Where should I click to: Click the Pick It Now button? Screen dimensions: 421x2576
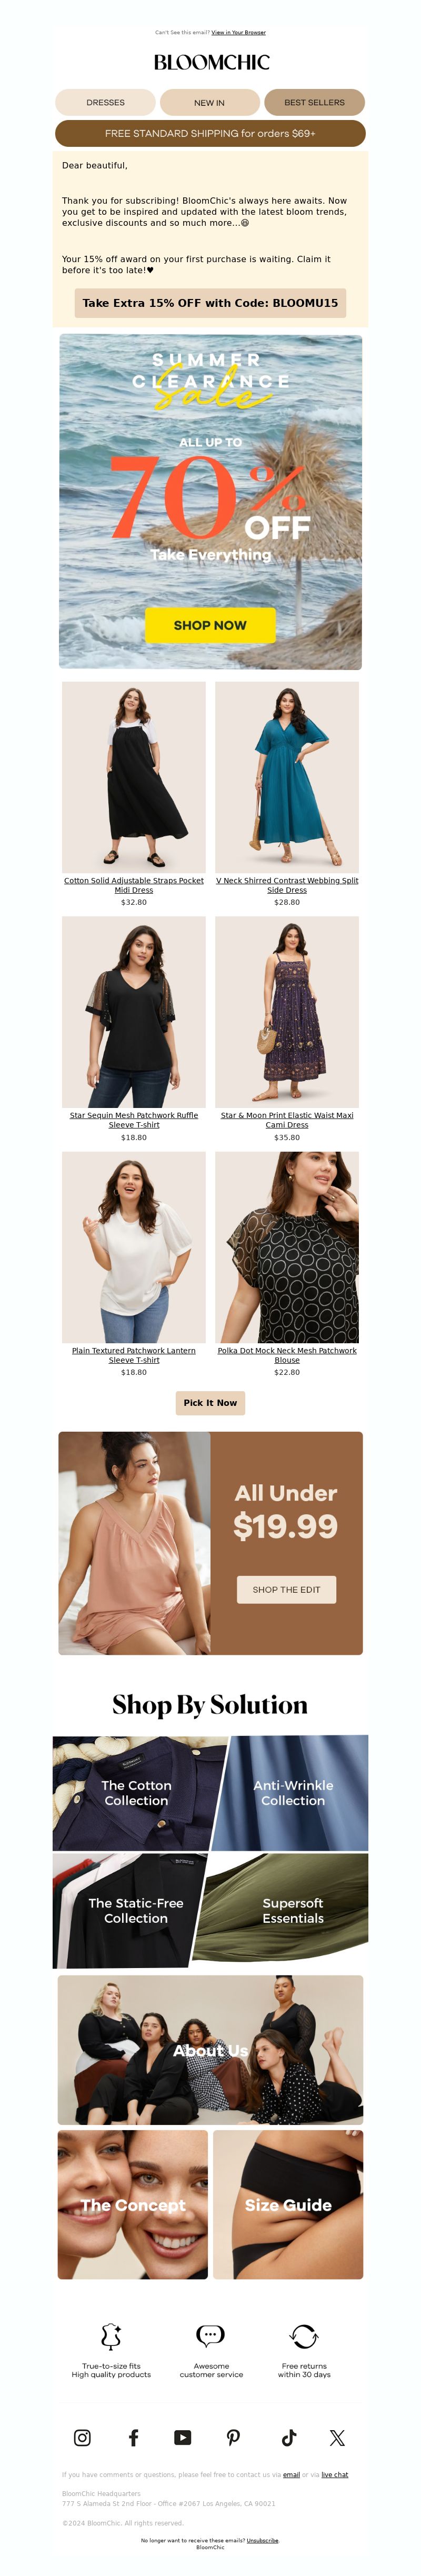click(210, 1403)
